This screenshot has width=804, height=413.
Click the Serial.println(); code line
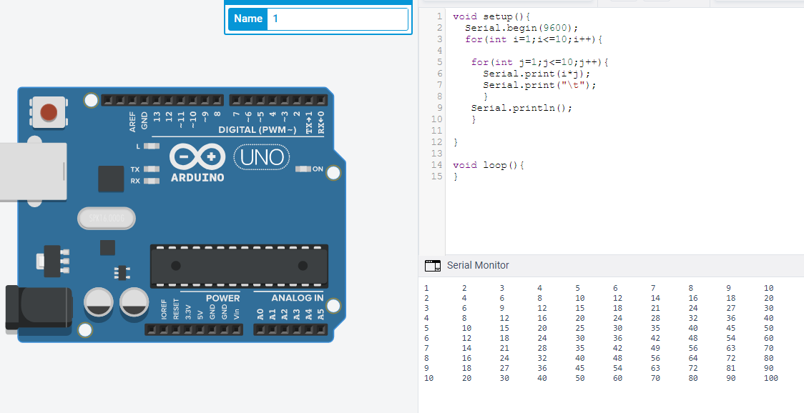coord(521,108)
